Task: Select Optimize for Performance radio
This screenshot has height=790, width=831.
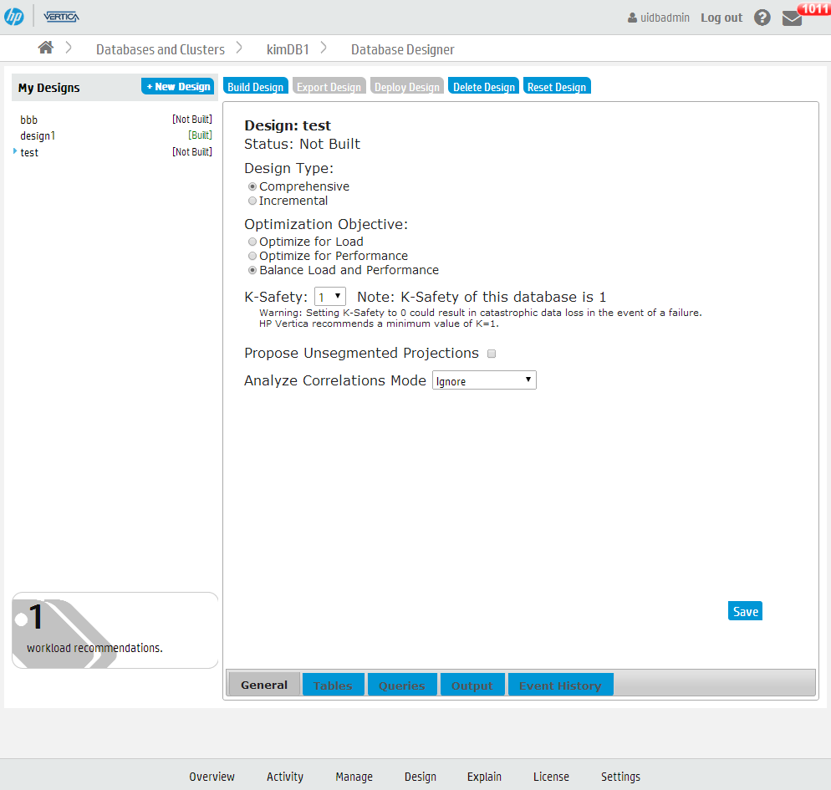Action: point(252,257)
